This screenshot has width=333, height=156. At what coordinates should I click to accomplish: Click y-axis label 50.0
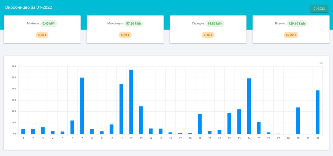(x=14, y=78)
